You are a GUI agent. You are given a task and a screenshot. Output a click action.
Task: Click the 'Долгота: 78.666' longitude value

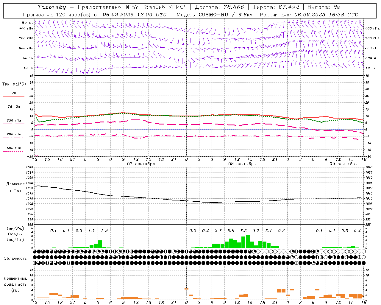pos(220,7)
